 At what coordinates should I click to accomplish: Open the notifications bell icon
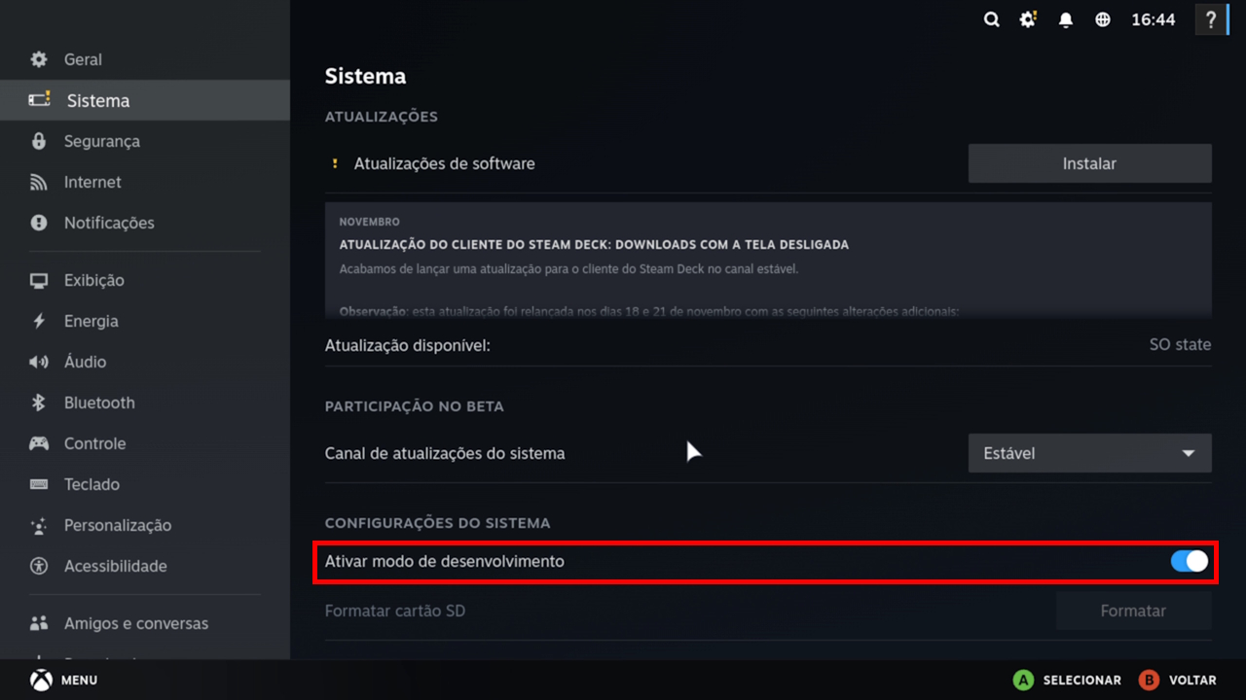1065,19
